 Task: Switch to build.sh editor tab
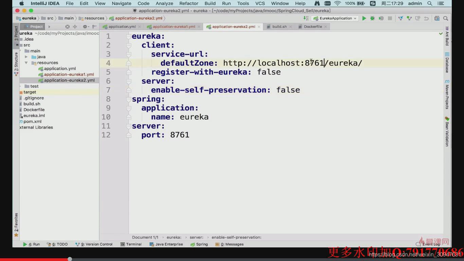[x=279, y=27]
